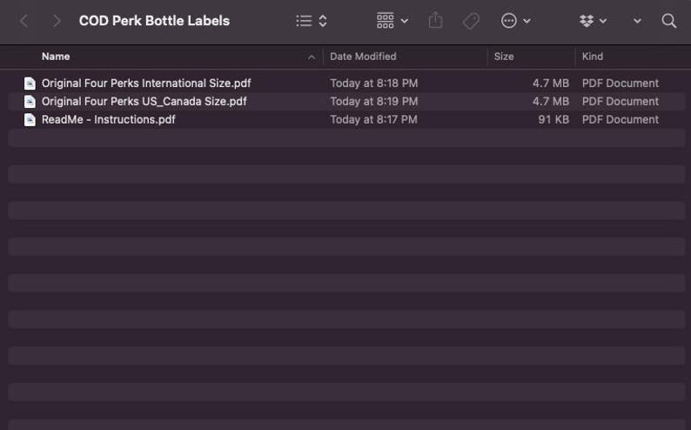Click Kind cell of ReadMe file row

coord(620,119)
